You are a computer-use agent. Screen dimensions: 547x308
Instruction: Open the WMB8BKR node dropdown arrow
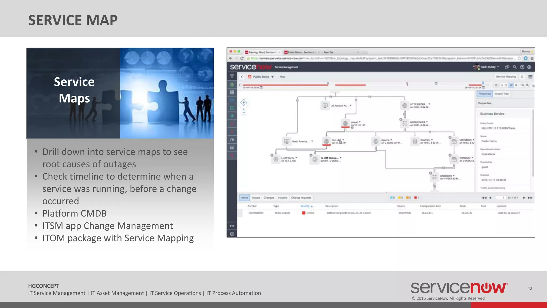click(x=454, y=176)
